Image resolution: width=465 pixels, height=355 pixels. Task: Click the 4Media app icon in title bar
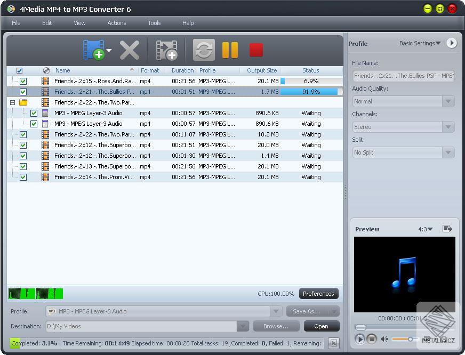11,9
